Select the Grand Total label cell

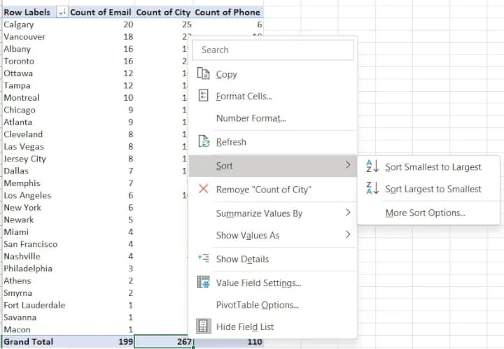pos(28,341)
